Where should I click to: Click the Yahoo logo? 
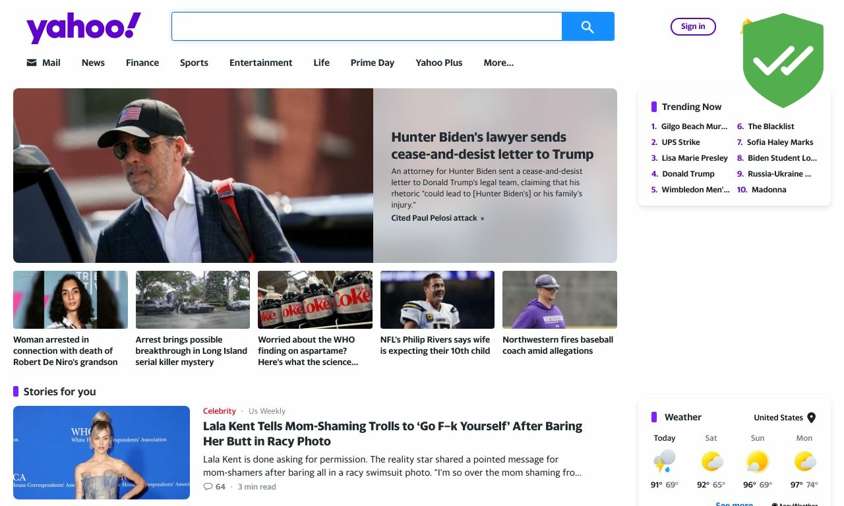click(84, 28)
